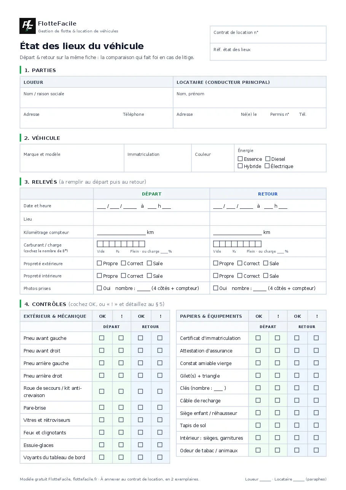The image size is (346, 490).
Task: Check departure alert box for Essuie-glaces
Action: 121,445
